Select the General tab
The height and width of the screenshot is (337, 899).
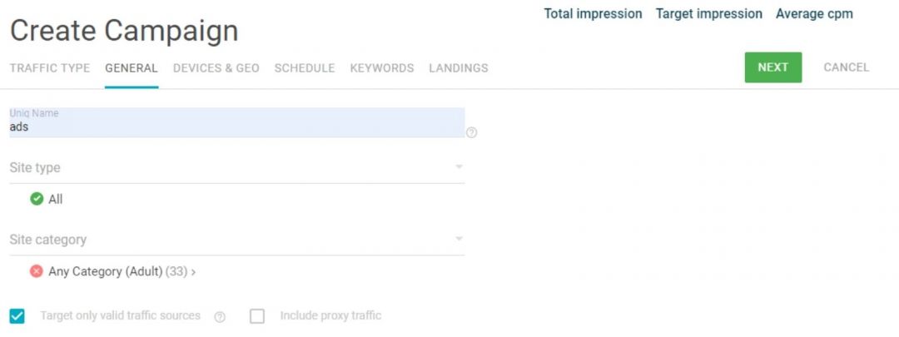[132, 68]
